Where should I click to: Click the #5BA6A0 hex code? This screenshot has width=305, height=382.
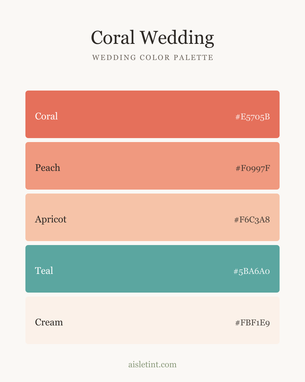click(x=252, y=271)
